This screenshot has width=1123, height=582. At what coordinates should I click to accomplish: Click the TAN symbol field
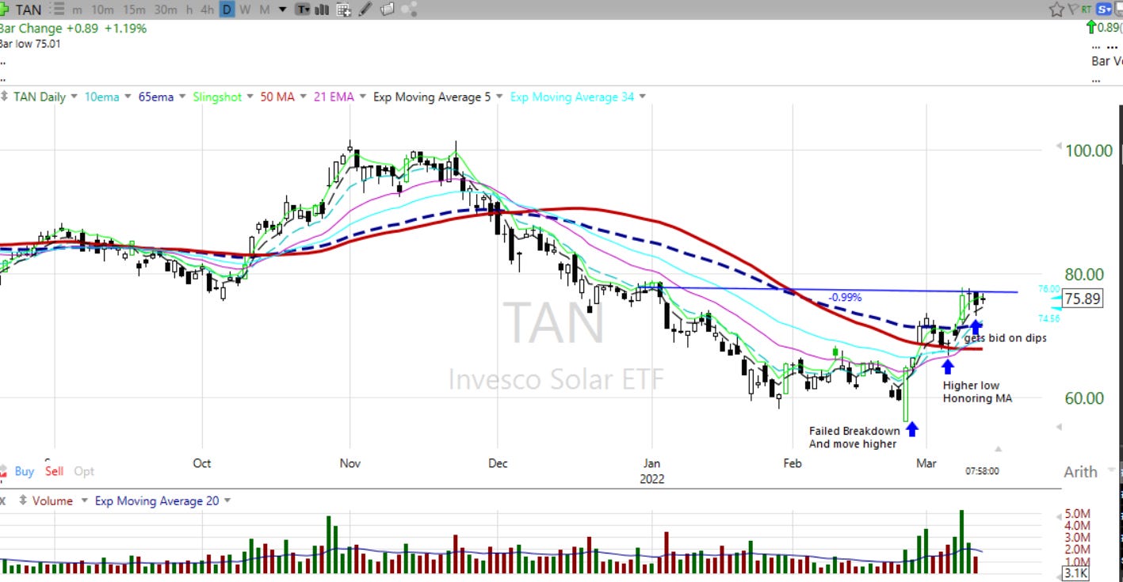point(28,10)
